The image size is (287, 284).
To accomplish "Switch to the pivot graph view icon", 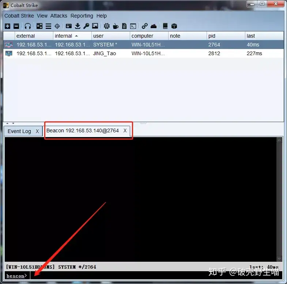I will 39,26.
